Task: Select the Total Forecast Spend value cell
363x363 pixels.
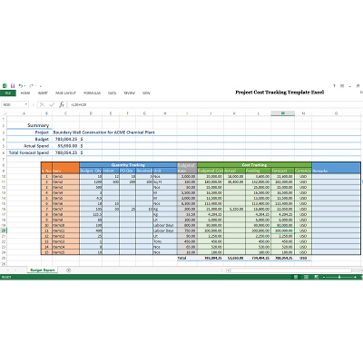Action: tap(66, 152)
